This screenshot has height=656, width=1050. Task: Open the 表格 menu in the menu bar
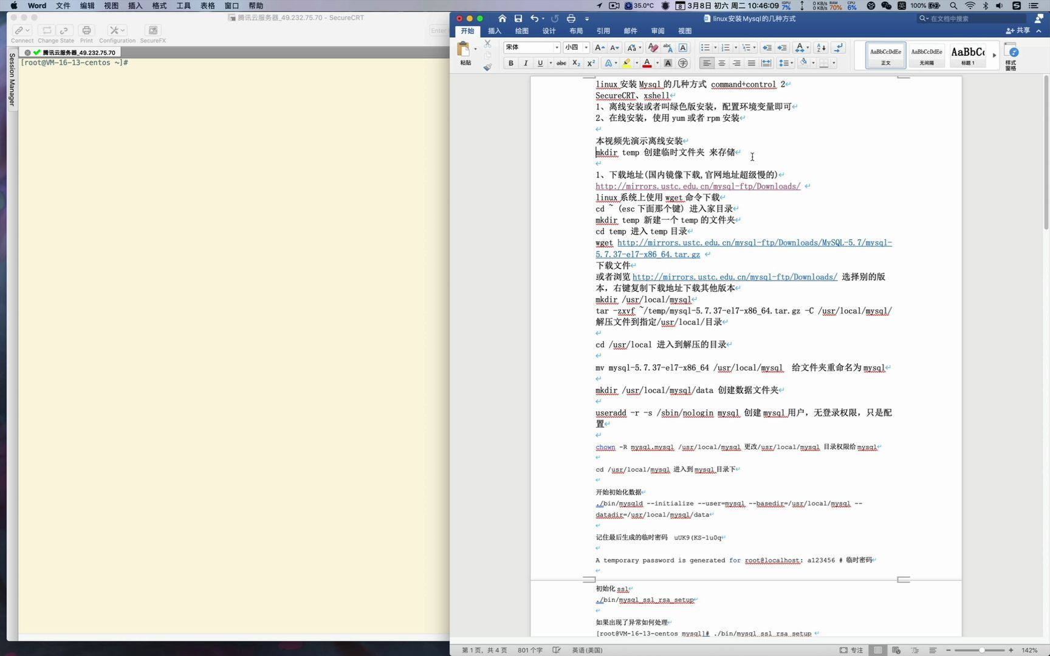[207, 5]
